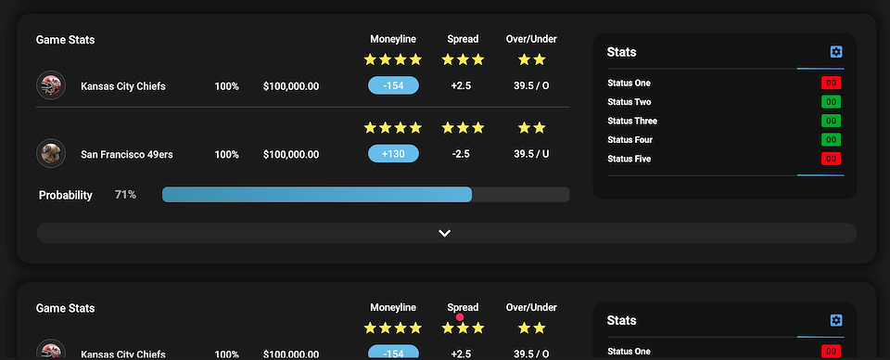Screen dimensions: 890x360
Task: Toggle Status Three green indicator
Action: point(831,121)
